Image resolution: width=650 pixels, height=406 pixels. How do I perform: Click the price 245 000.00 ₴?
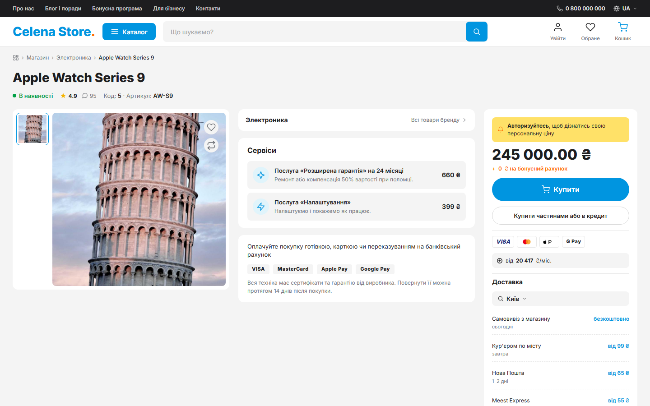pyautogui.click(x=542, y=155)
